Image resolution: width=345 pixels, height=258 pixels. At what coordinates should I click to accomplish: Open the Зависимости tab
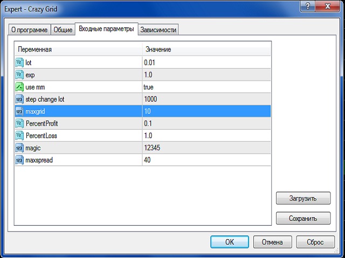(x=158, y=30)
